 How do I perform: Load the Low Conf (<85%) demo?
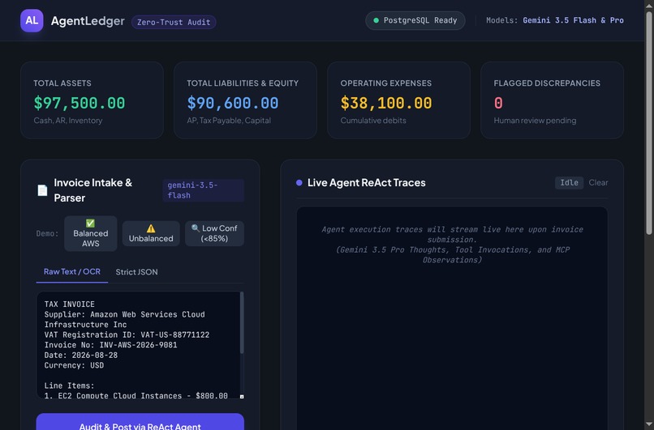coord(214,233)
